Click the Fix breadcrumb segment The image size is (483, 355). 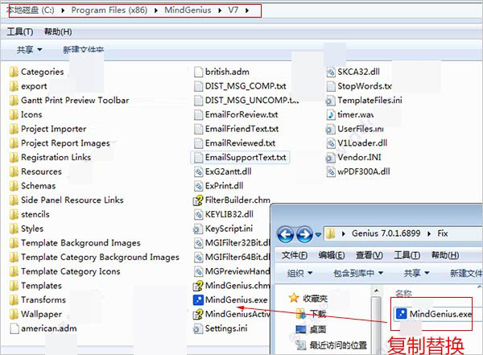click(442, 233)
